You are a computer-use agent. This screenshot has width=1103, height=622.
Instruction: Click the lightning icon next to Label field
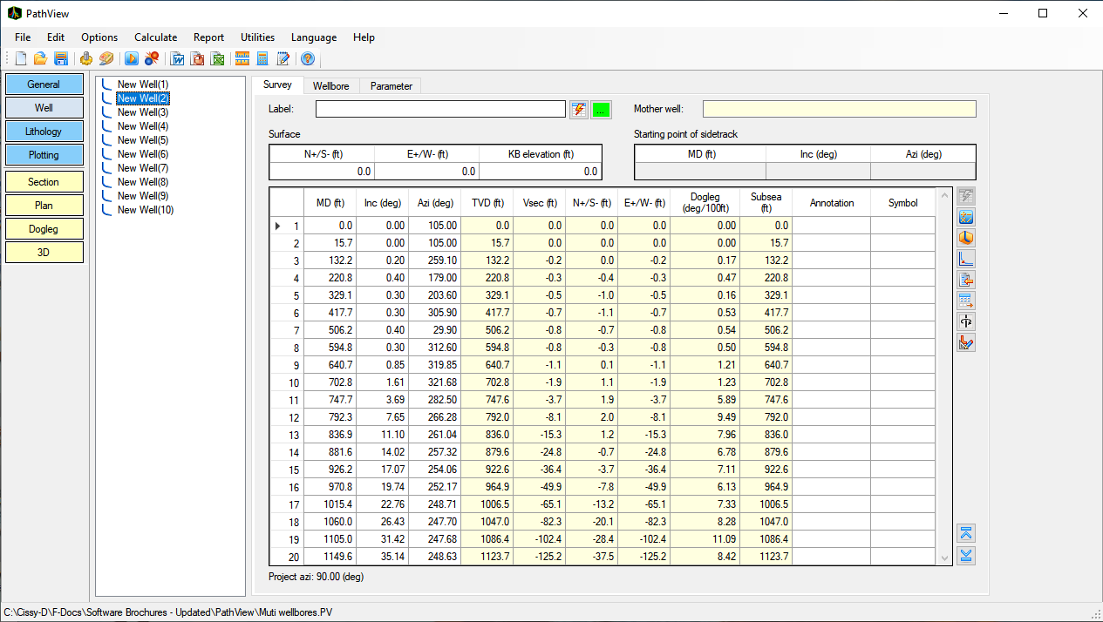point(579,110)
